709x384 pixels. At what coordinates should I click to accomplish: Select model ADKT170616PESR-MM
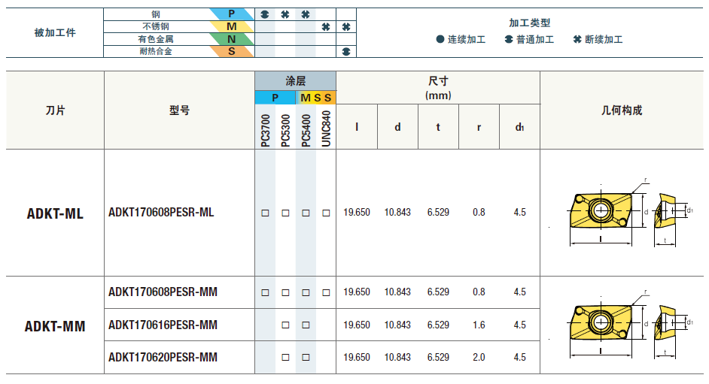pyautogui.click(x=163, y=325)
